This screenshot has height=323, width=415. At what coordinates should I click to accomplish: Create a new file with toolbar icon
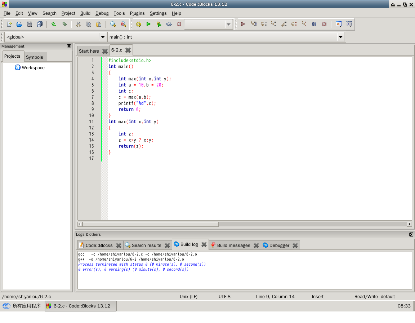click(9, 24)
